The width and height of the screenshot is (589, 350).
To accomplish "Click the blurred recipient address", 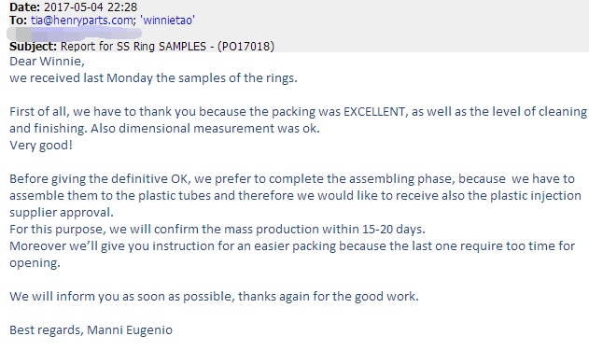I will 74,35.
